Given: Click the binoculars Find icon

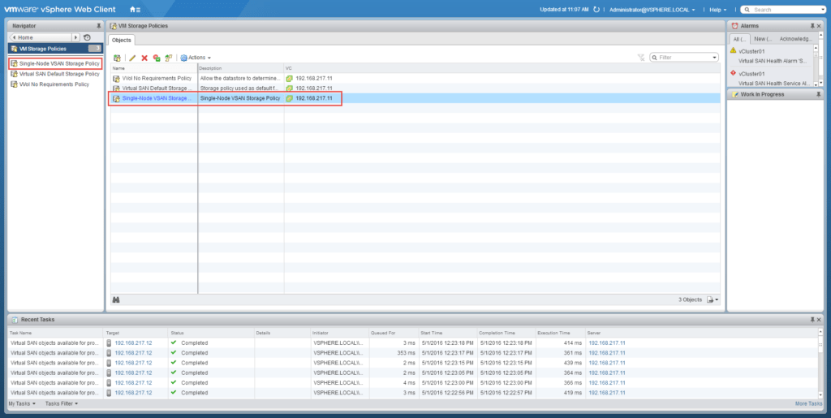Looking at the screenshot, I should pos(116,299).
